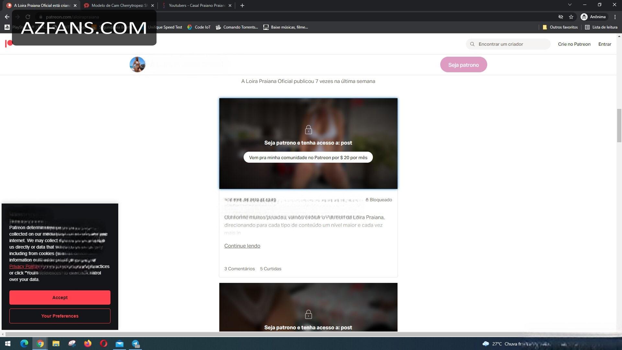
Task: Click the third-party cookies blocked eye icon
Action: [561, 17]
